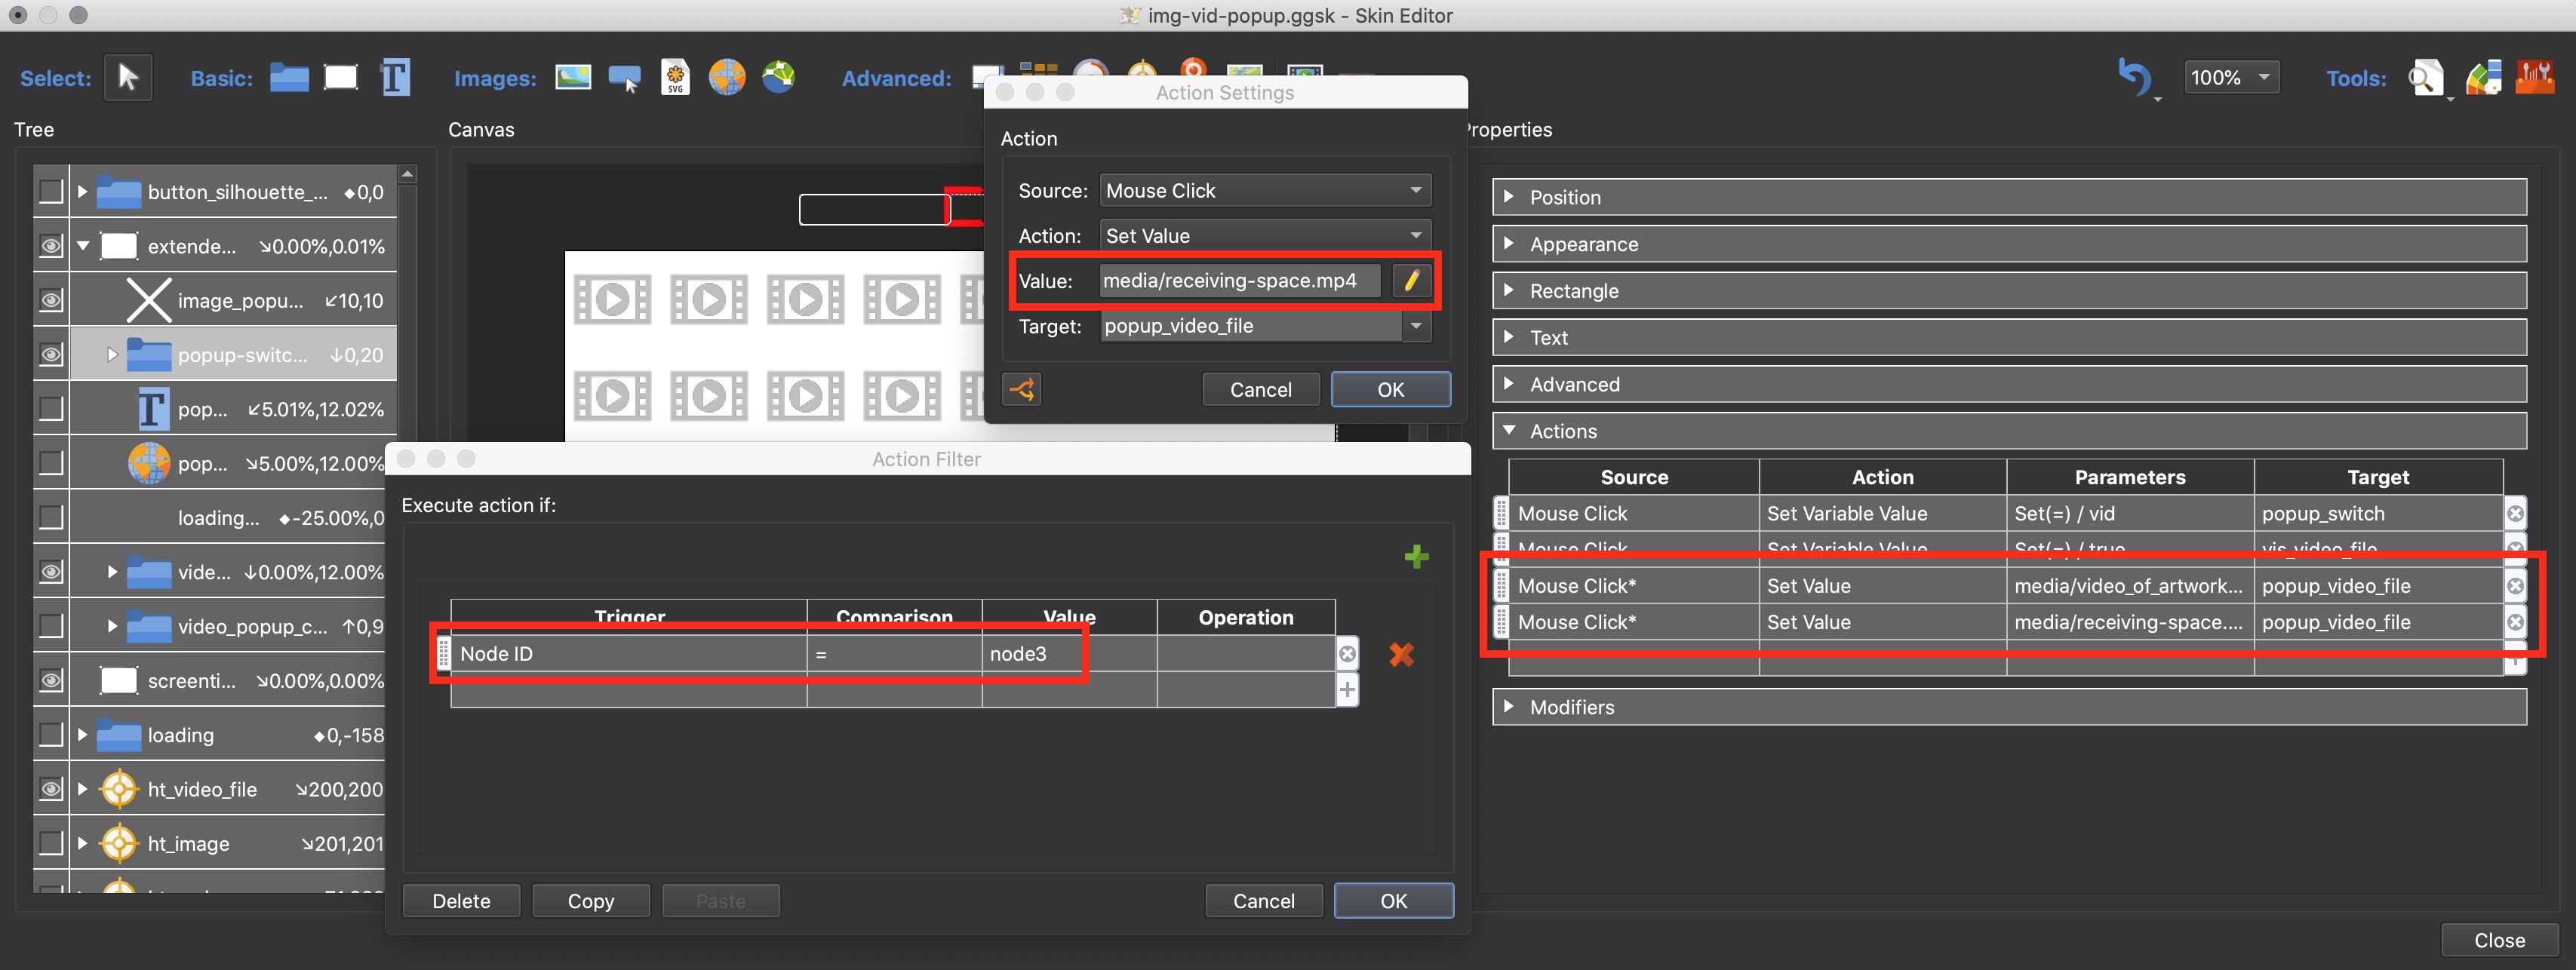Viewport: 2576px width, 970px height.
Task: Expand the Text properties section
Action: coord(1509,337)
